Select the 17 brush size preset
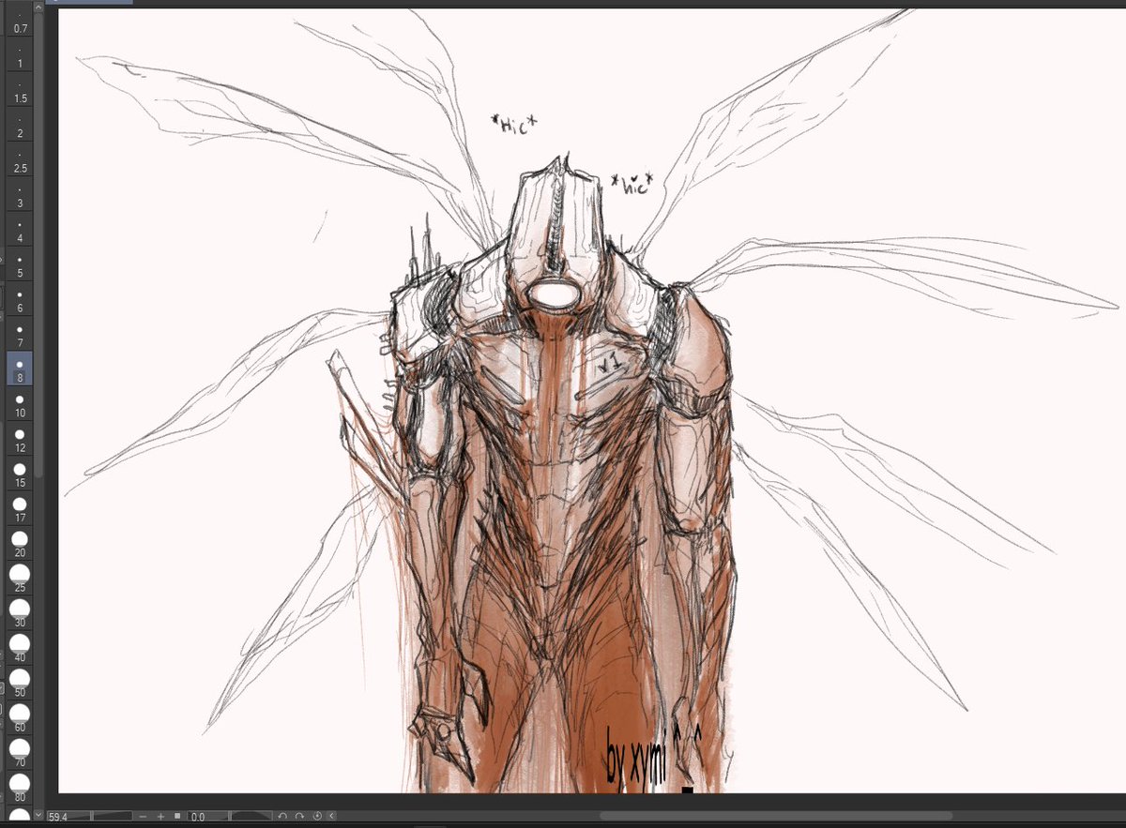Viewport: 1126px width, 828px height. tap(20, 507)
